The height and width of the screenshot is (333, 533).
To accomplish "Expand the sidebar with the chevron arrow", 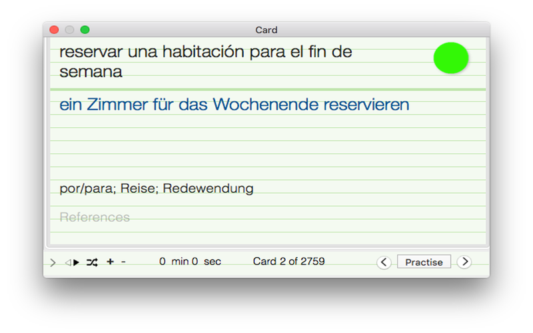I will tap(53, 262).
